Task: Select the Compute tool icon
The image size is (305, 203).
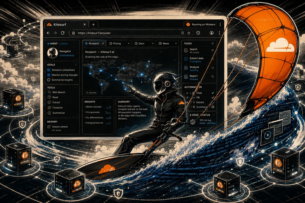Action: pyautogui.click(x=49, y=108)
